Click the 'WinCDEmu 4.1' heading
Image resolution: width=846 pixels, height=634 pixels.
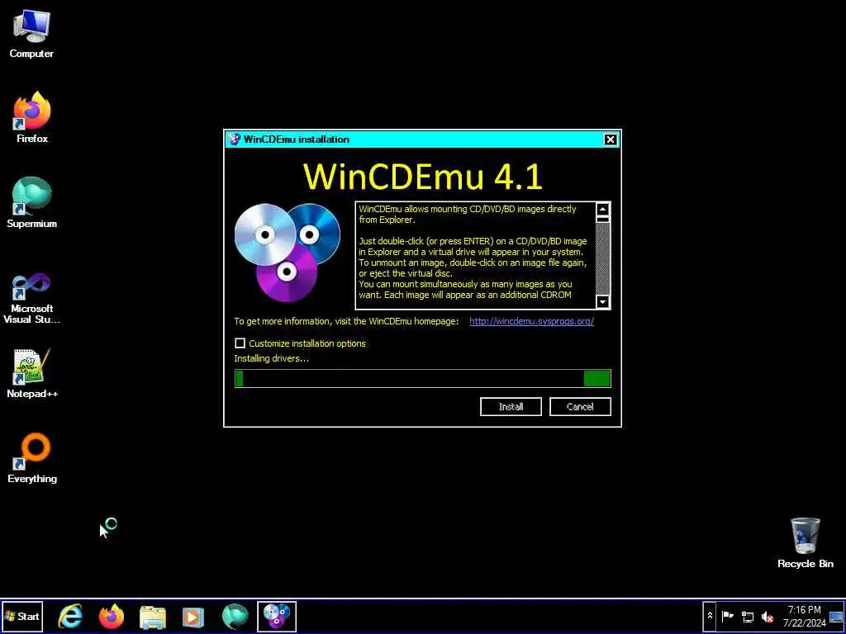[x=422, y=175]
